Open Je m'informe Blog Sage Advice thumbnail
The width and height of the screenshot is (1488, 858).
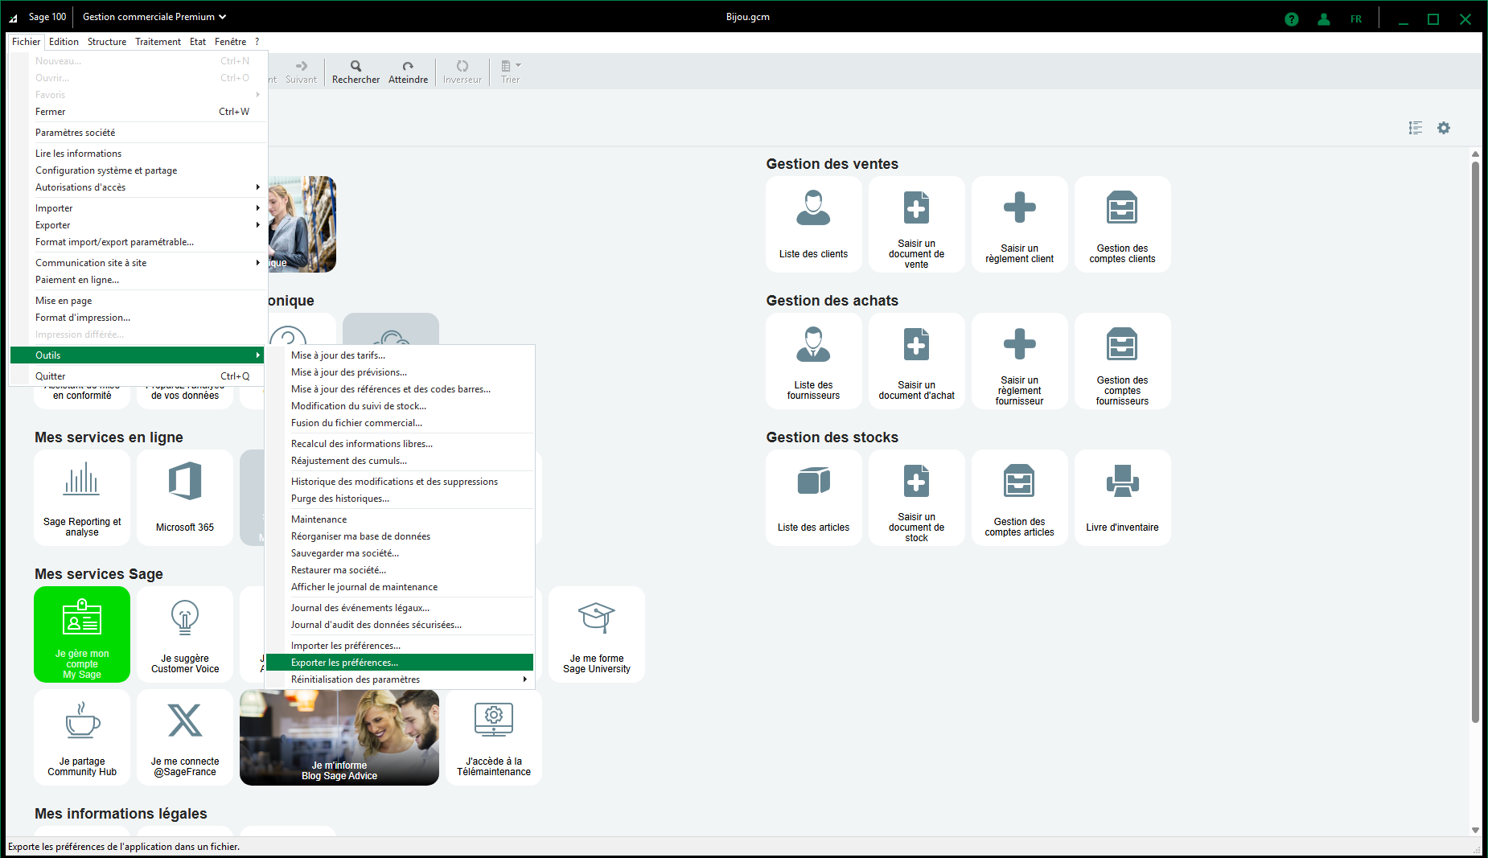339,737
